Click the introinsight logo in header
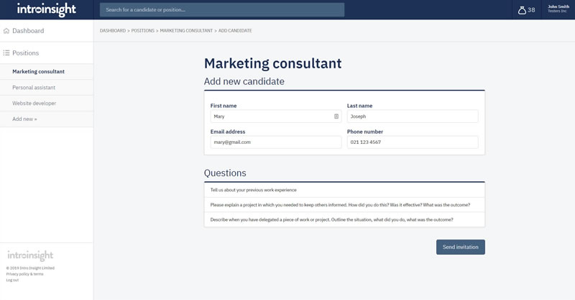Image resolution: width=575 pixels, height=300 pixels. point(47,9)
